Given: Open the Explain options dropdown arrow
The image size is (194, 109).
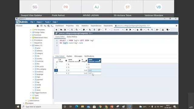Looking at the screenshot, I should coord(144,30).
